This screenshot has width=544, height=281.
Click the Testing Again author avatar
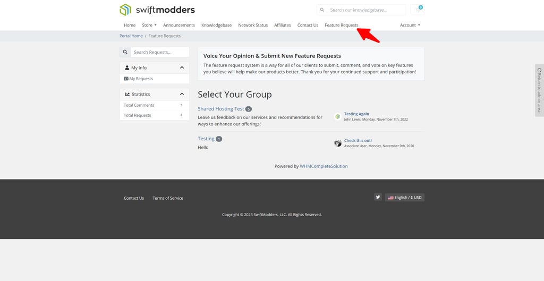click(x=337, y=116)
